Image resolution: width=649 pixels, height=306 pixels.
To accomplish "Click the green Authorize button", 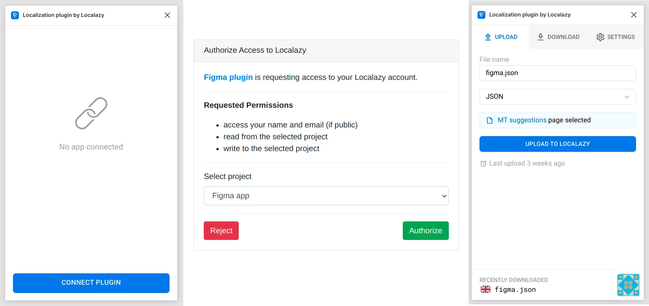I will pyautogui.click(x=426, y=231).
